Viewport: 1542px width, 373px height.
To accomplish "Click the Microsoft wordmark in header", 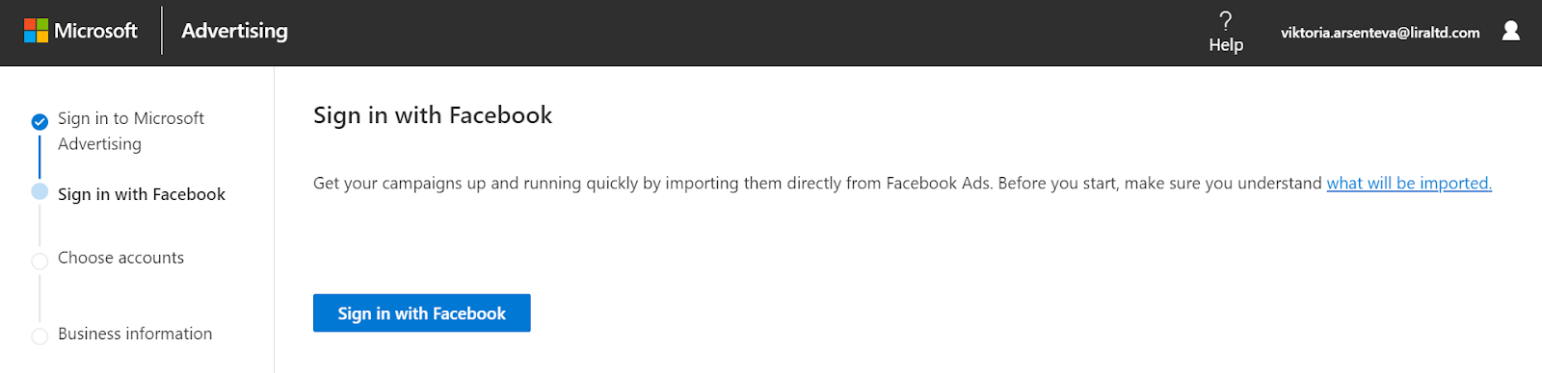I will click(95, 31).
